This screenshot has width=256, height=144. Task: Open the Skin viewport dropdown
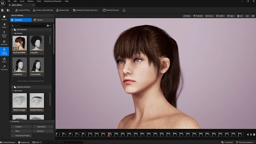187,16
